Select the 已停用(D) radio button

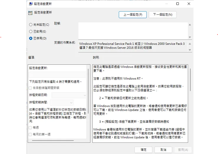point(31,38)
